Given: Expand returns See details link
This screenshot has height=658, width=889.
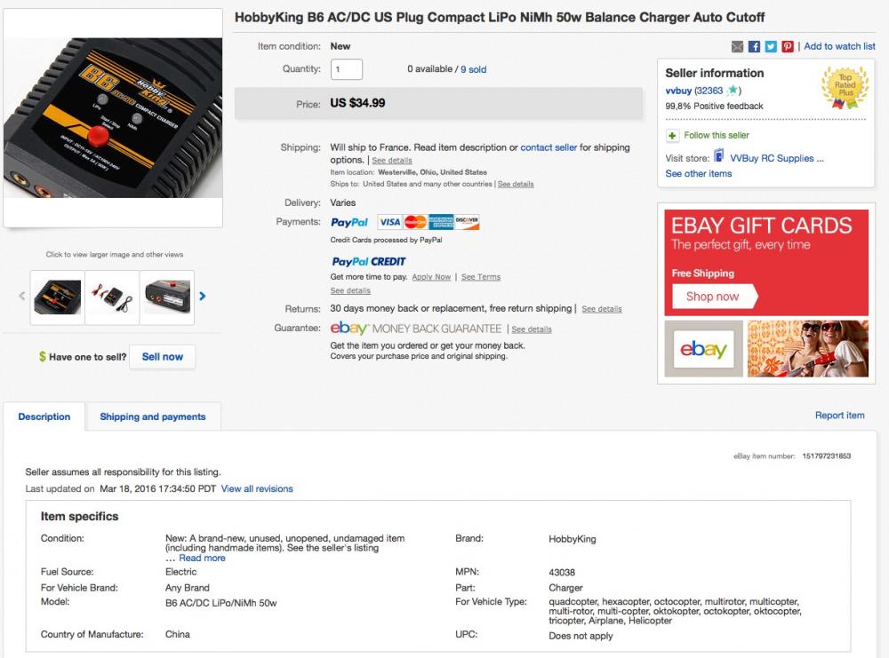Looking at the screenshot, I should pos(602,309).
